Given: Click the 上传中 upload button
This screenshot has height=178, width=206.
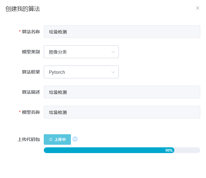Looking at the screenshot, I should tap(57, 140).
